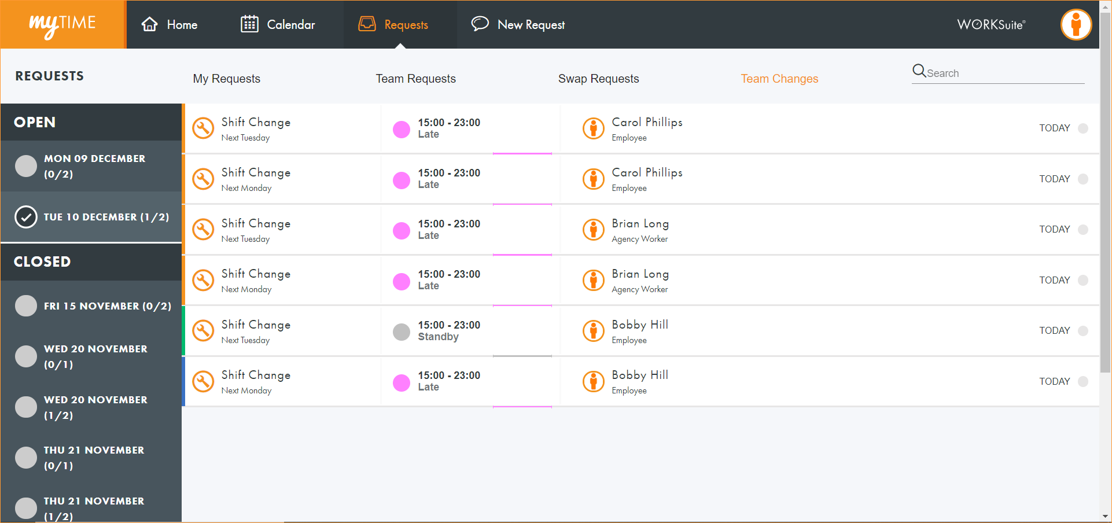Switch to the Swap Requests tab
1112x523 pixels.
pos(598,79)
